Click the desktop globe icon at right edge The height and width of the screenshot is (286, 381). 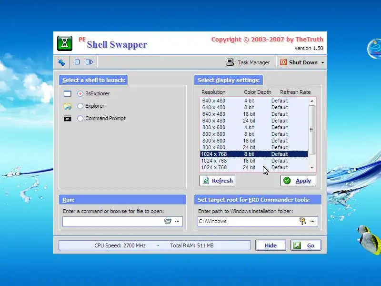pyautogui.click(x=374, y=49)
